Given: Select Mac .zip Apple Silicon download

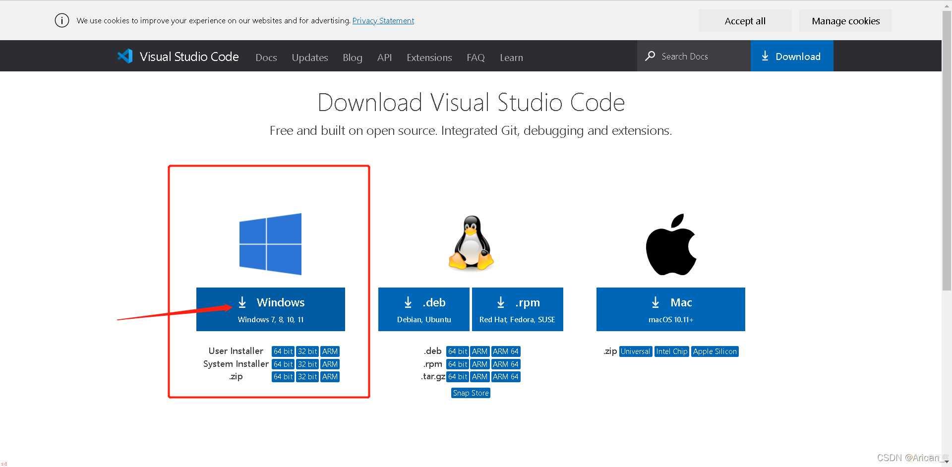Looking at the screenshot, I should pyautogui.click(x=715, y=351).
